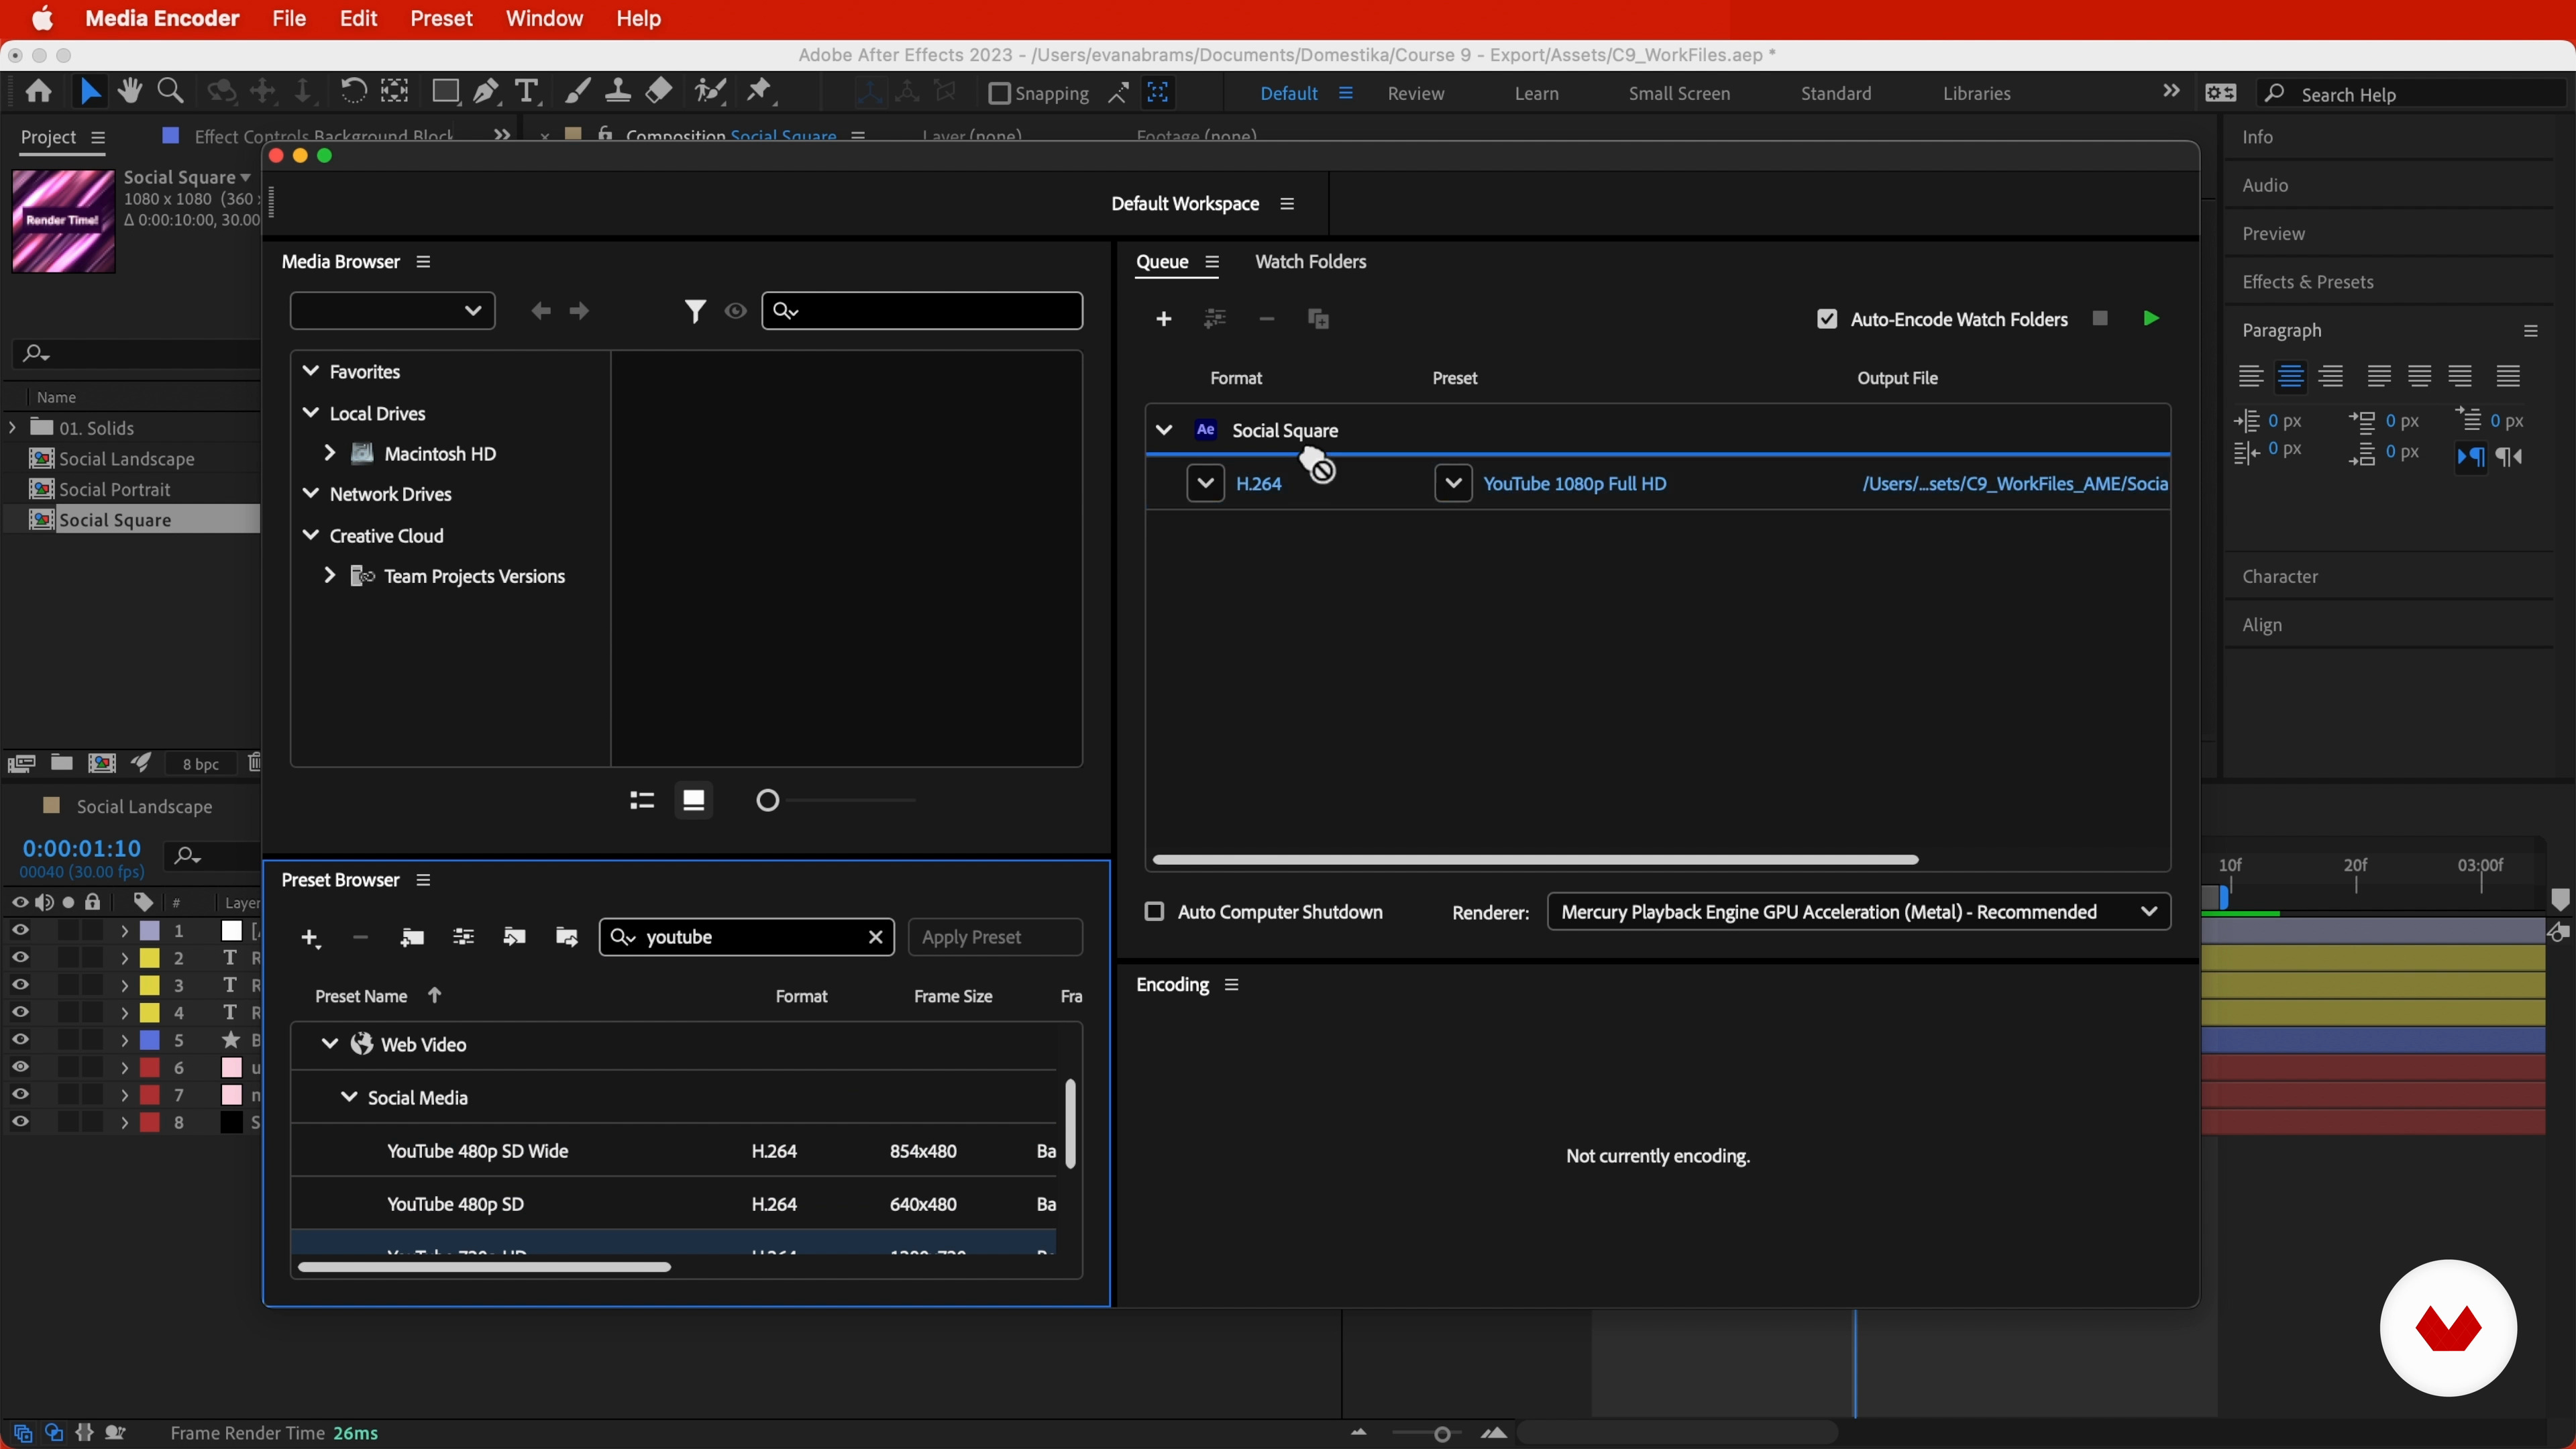Viewport: 2576px width, 1449px height.
Task: Select center align text in Paragraph panel
Action: [x=2291, y=376]
